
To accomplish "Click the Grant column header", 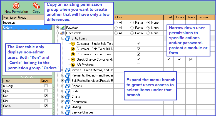I will tap(46, 81).
